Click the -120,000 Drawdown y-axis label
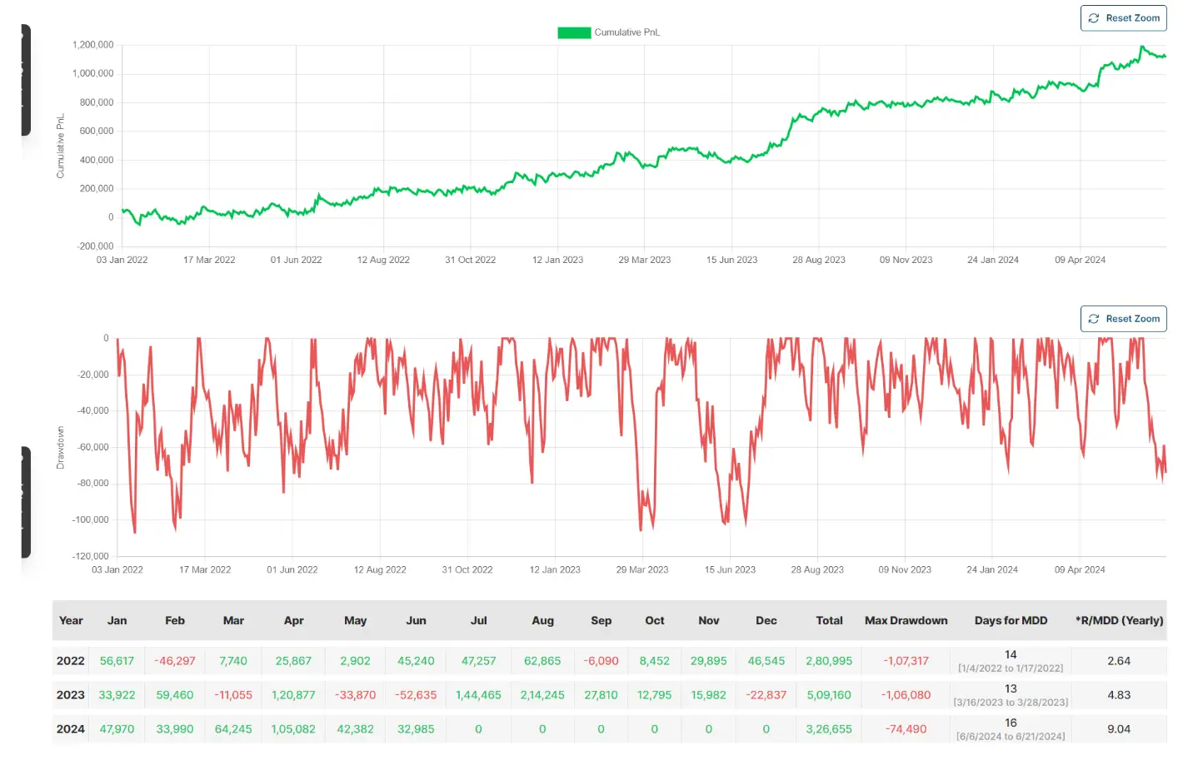The height and width of the screenshot is (760, 1188). 90,556
